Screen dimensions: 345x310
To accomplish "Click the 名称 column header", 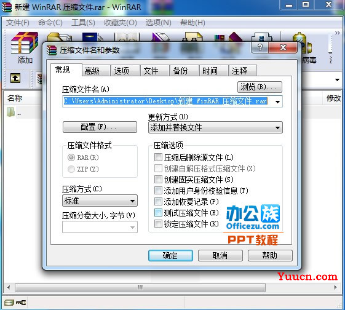I will [x=15, y=98].
